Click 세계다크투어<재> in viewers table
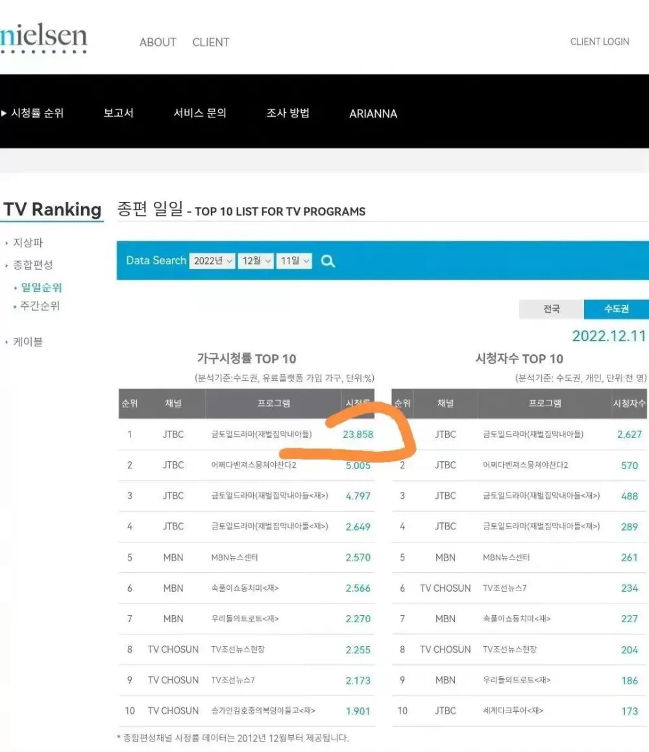Screen dimensions: 649x752 pos(513,710)
